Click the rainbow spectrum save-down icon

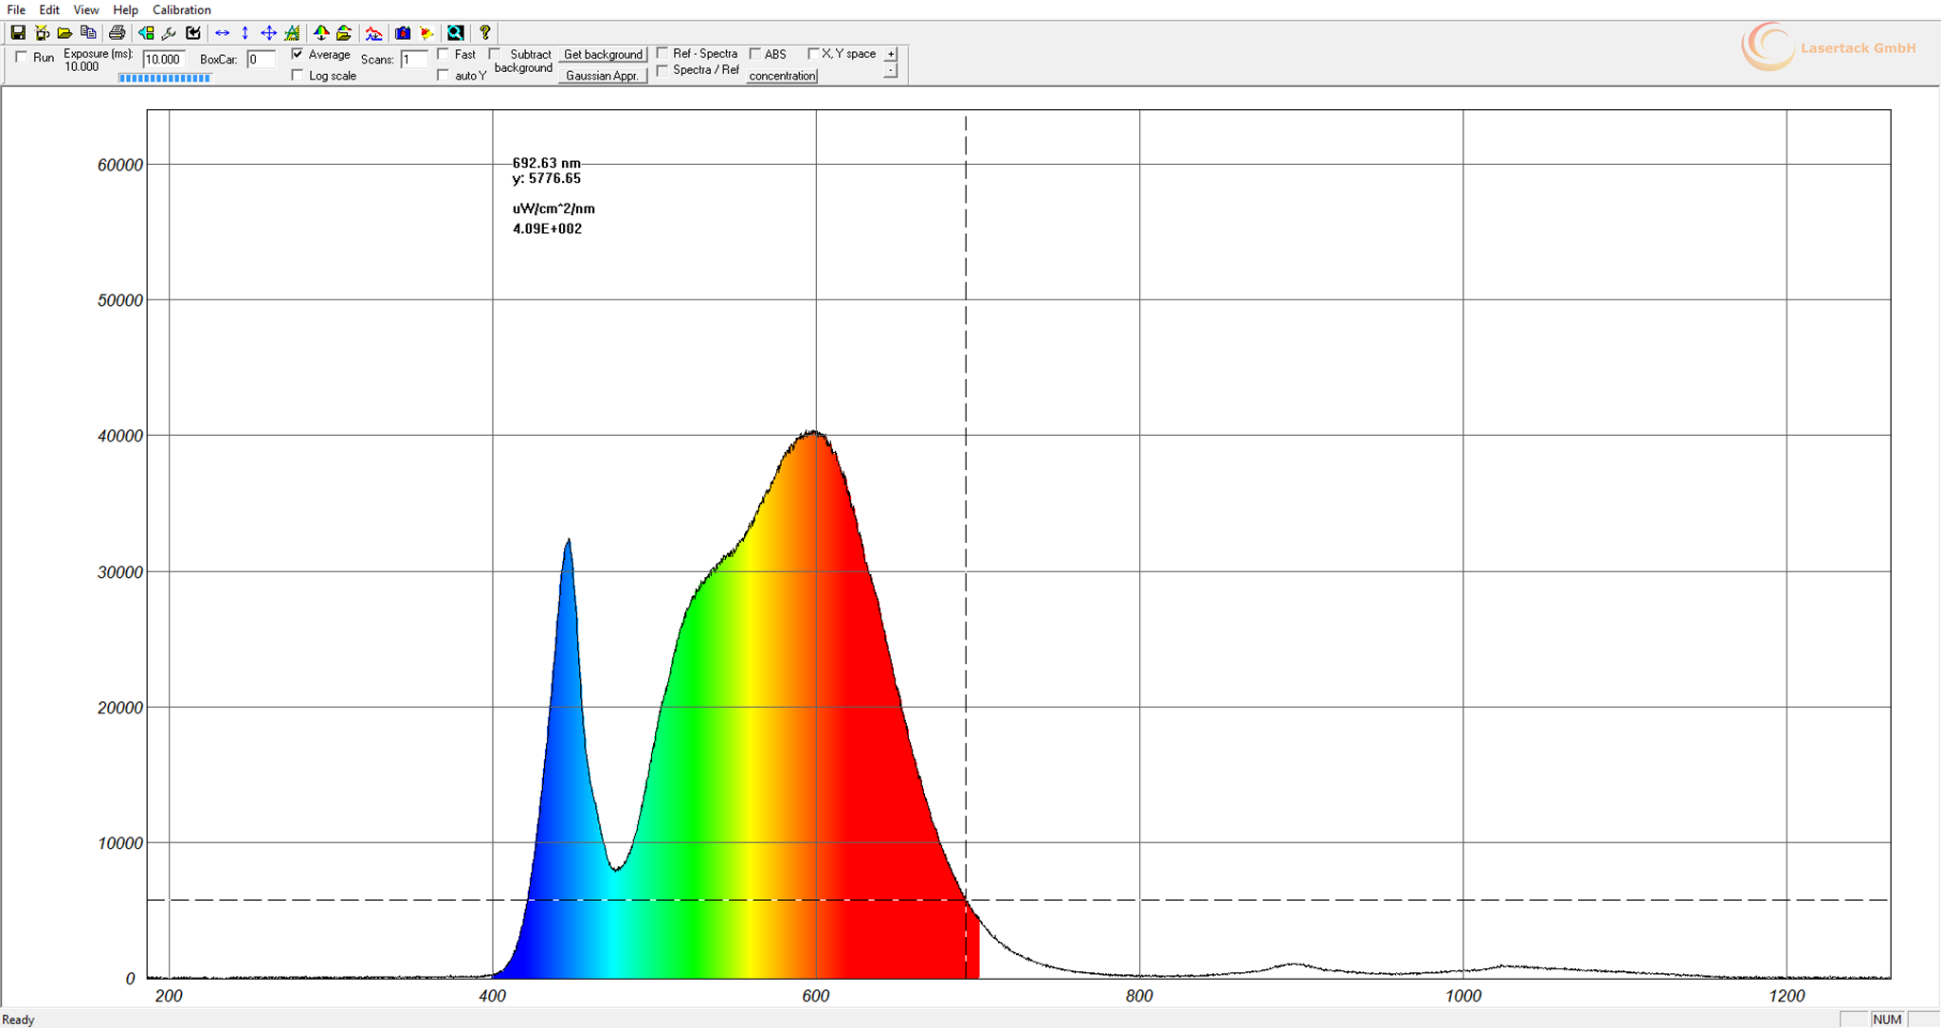321,33
